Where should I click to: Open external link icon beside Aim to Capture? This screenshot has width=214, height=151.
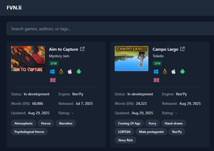click(x=82, y=49)
